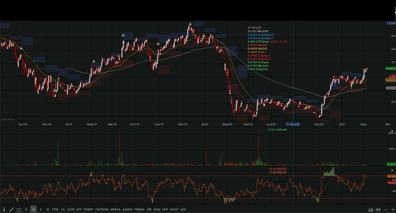Switch to weekly timeframe E

[x=41, y=209]
